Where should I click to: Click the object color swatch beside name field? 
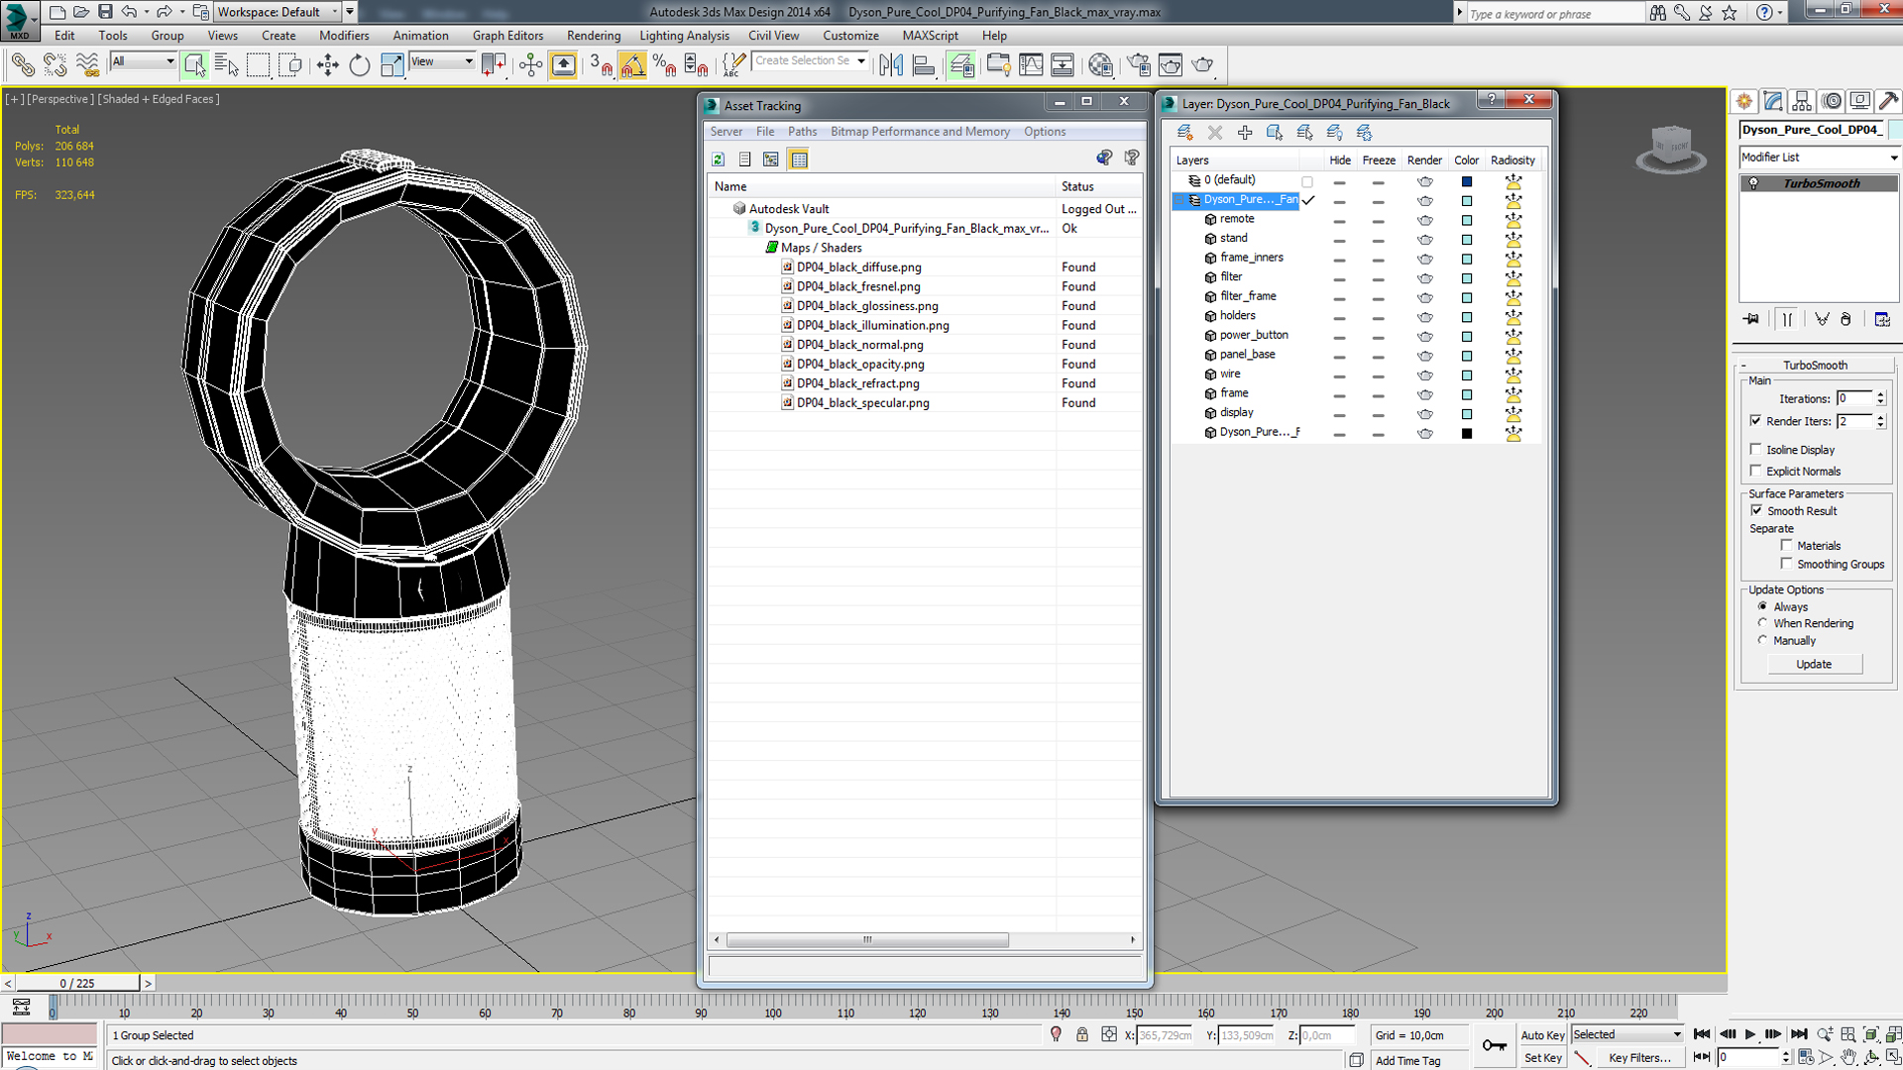click(x=1895, y=130)
